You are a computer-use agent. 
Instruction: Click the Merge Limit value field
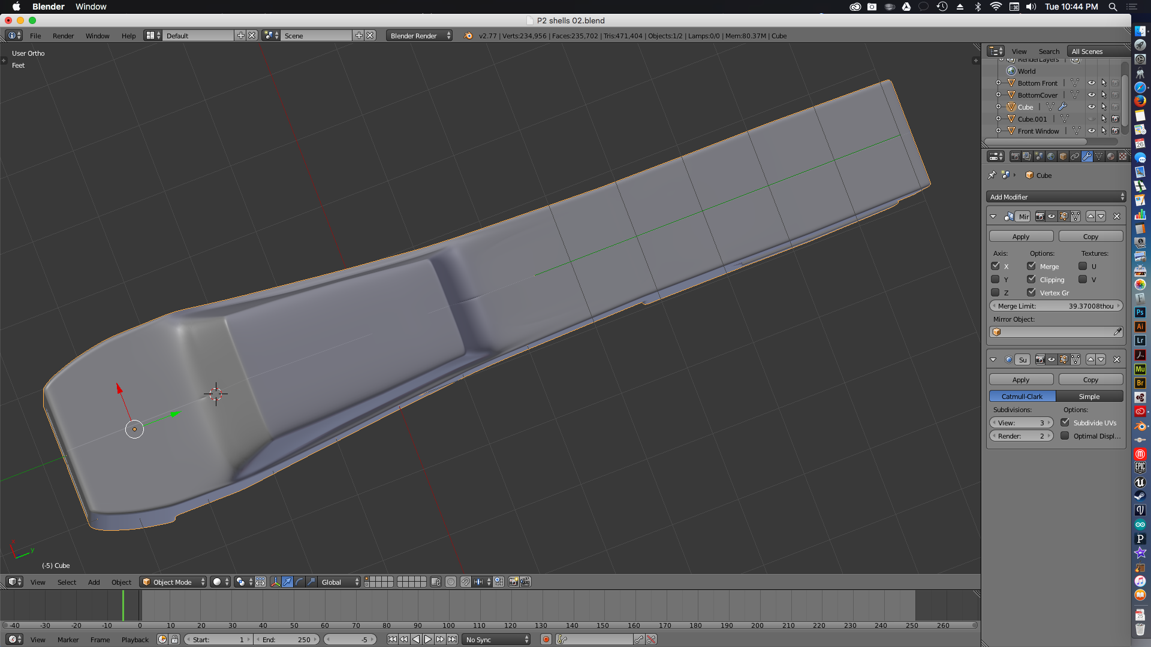1056,306
